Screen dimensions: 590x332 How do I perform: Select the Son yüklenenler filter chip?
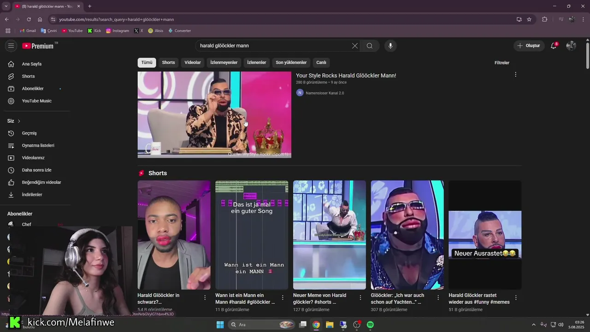click(x=291, y=62)
